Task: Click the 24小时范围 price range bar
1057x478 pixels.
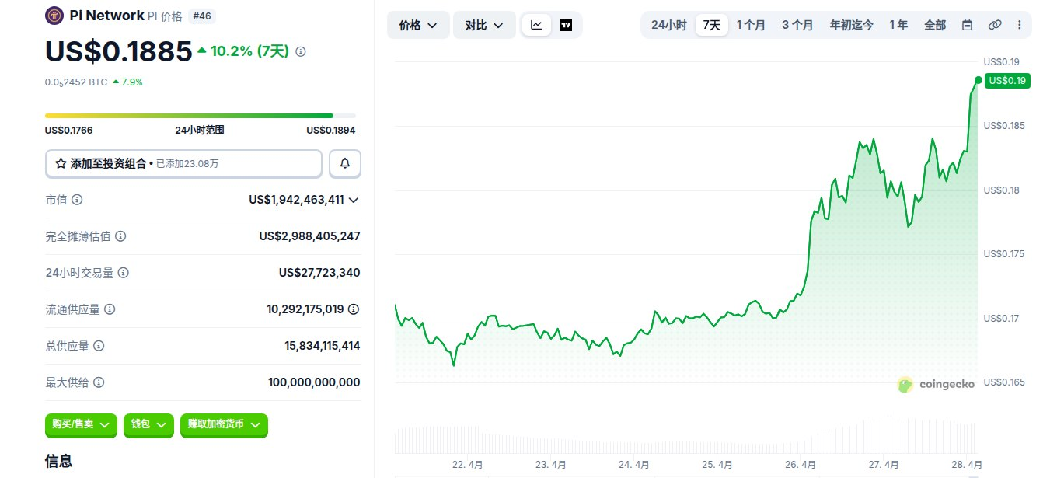Action: (x=201, y=116)
